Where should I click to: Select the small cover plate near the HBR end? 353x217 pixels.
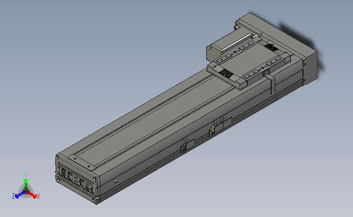click(82, 162)
